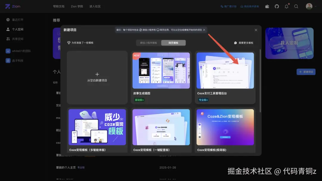Click the 找人定制 banner
This screenshot has height=181, width=322.
289,43
